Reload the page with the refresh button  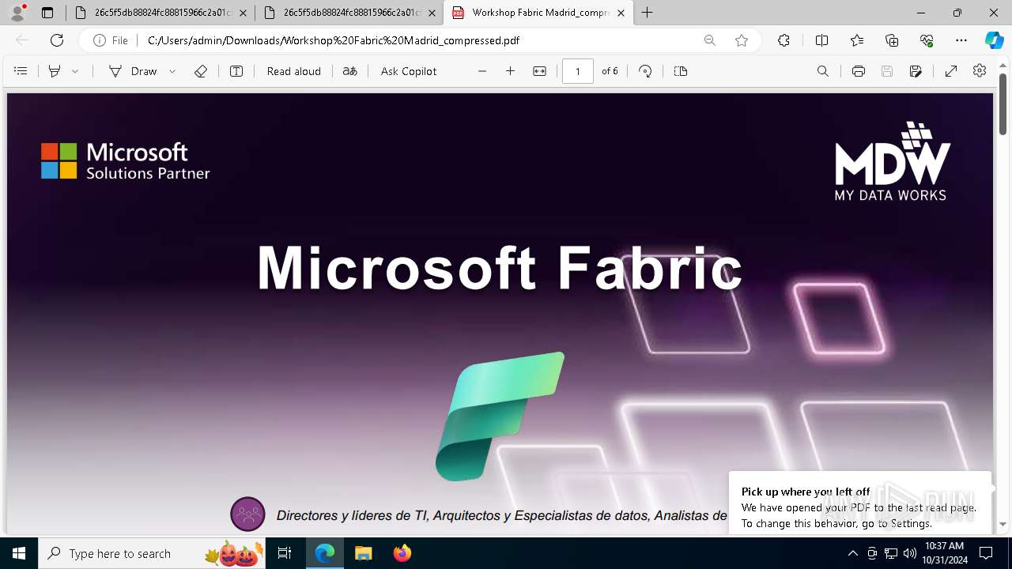[57, 40]
